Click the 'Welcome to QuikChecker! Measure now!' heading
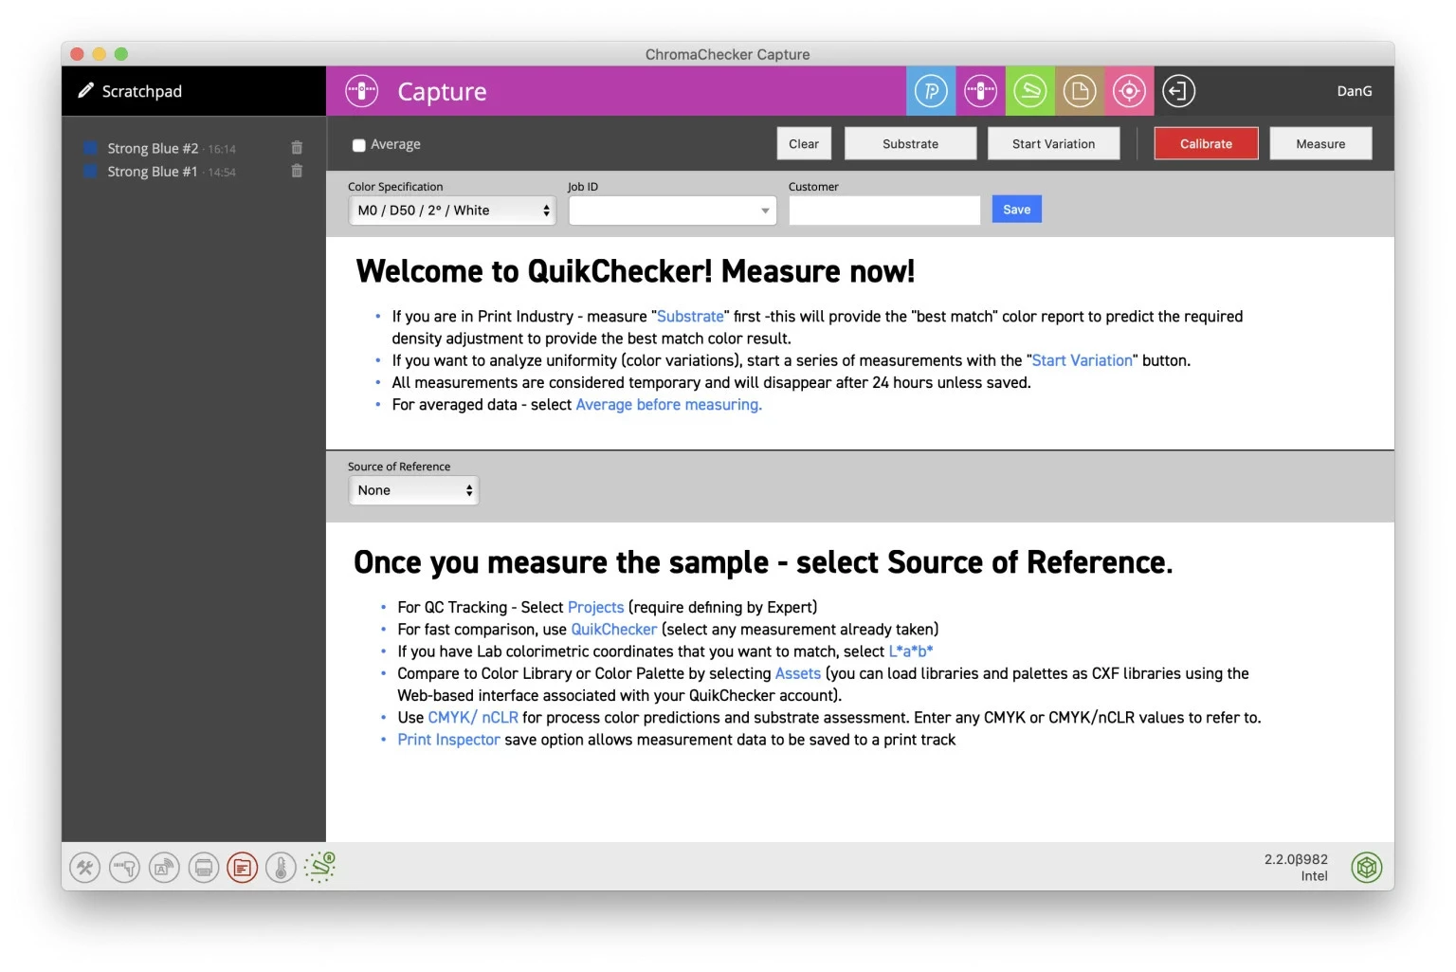 tap(635, 272)
